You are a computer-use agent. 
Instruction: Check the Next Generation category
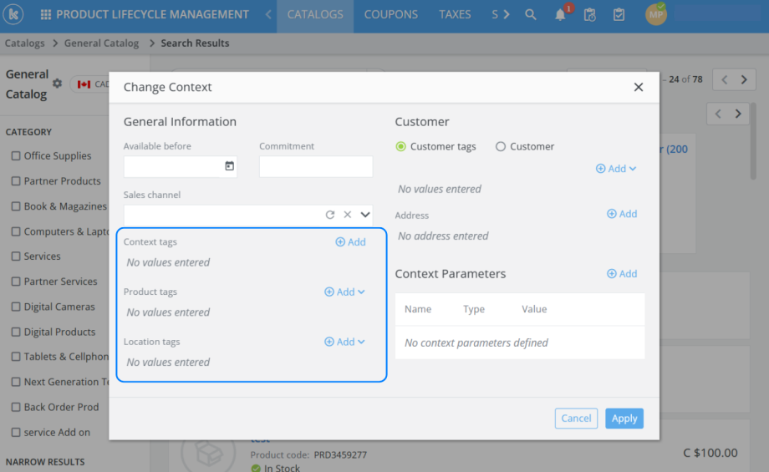[16, 382]
